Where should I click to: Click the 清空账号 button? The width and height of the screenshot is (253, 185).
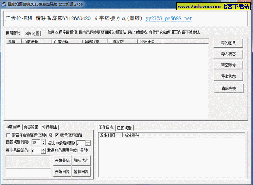point(228,65)
